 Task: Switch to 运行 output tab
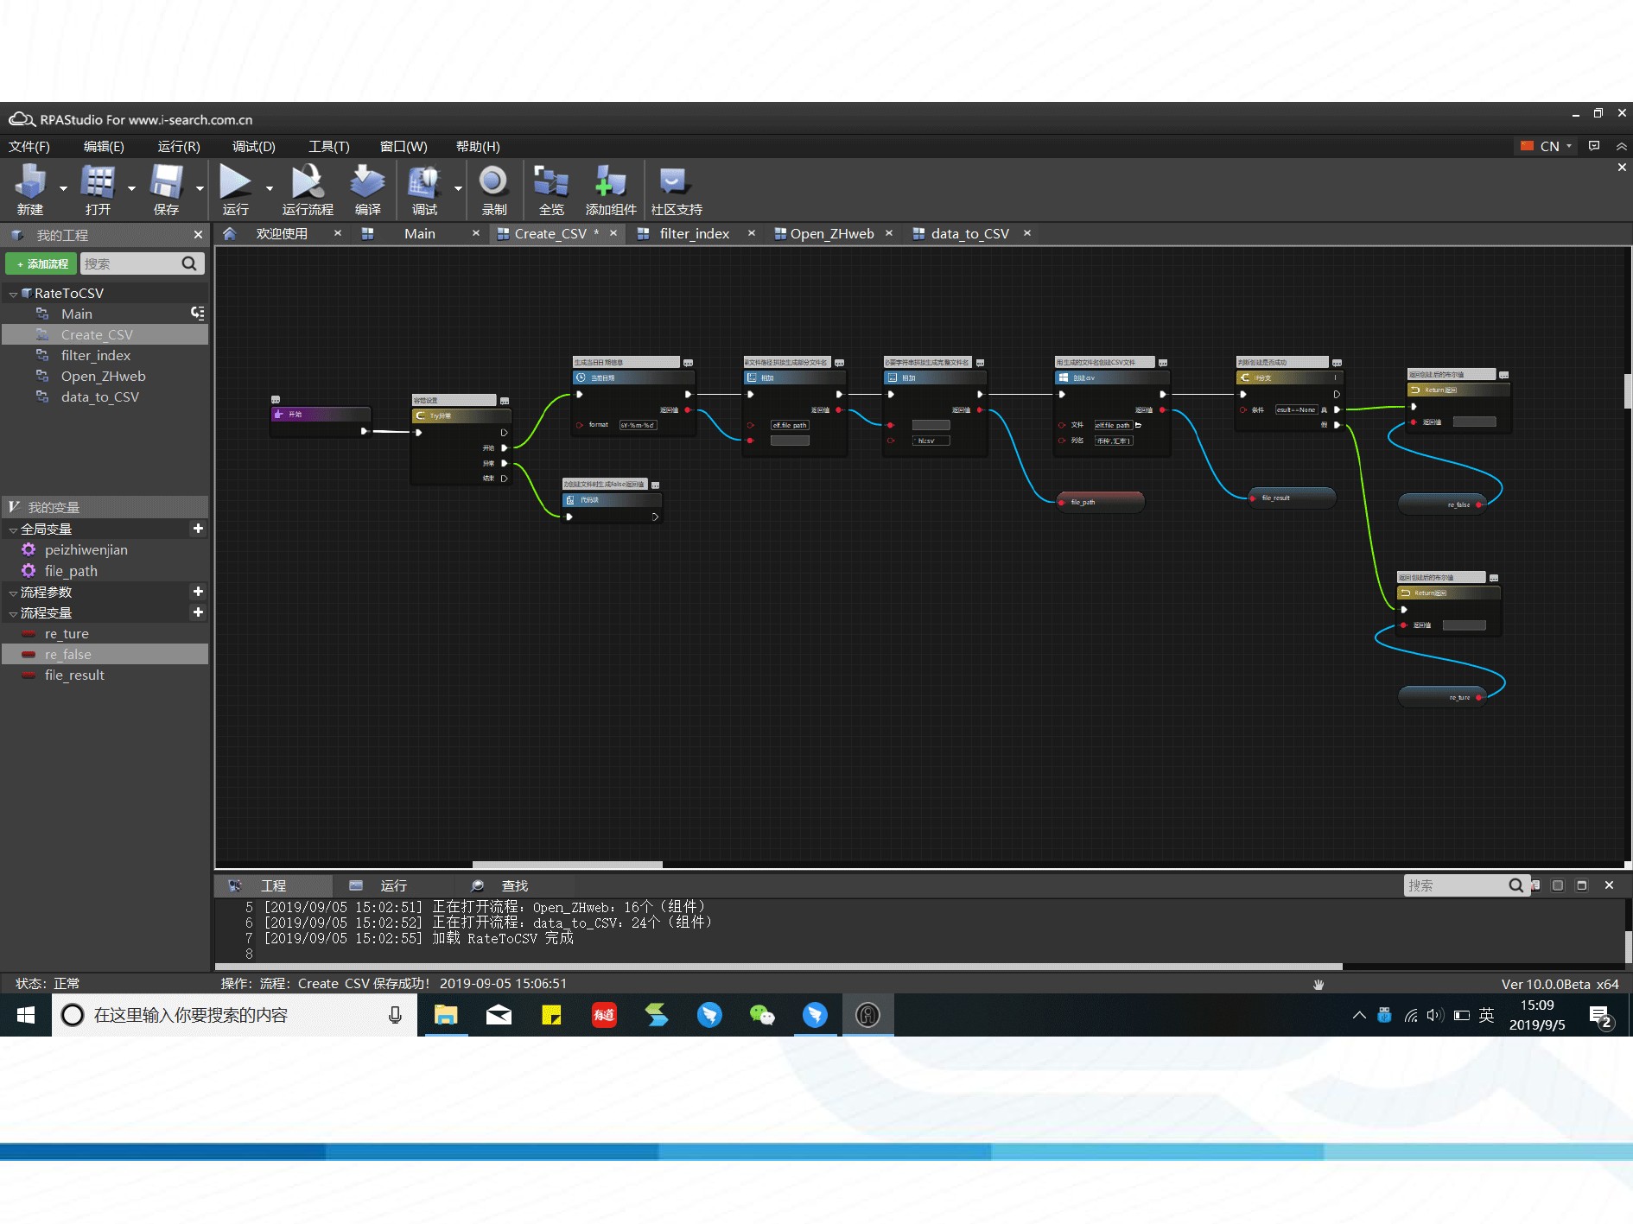click(x=393, y=885)
